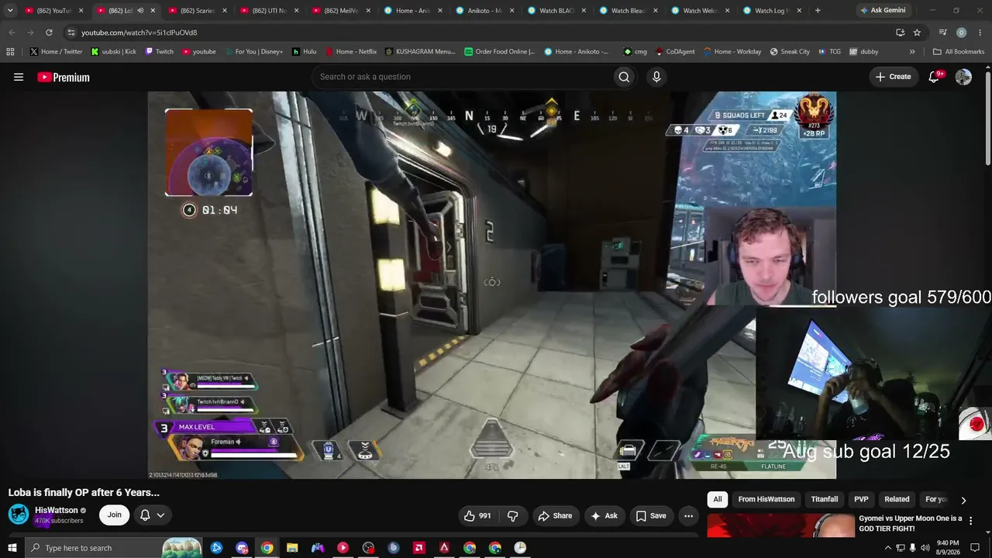Open YouTube notifications bell
992x558 pixels.
[x=935, y=77]
